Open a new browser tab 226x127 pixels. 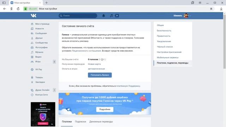pyautogui.click(x=46, y=3)
